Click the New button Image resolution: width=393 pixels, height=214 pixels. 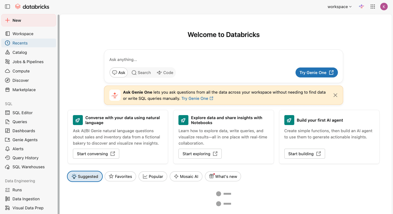[x=29, y=20]
